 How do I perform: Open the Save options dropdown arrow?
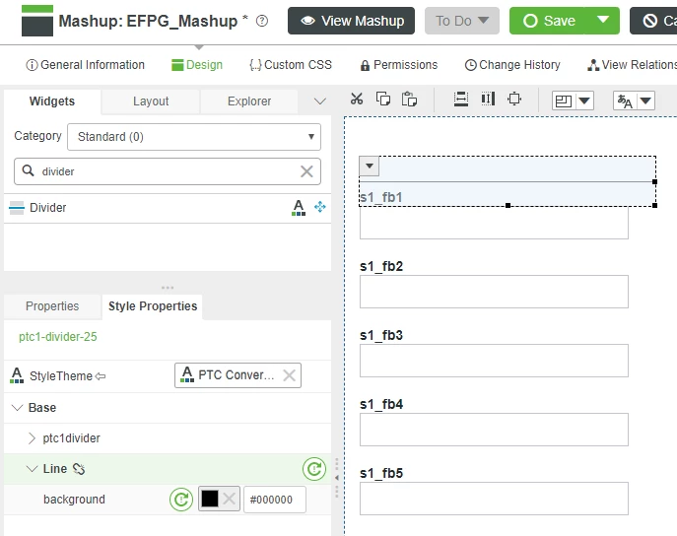pos(603,20)
